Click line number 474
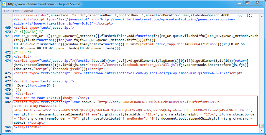 8,61
